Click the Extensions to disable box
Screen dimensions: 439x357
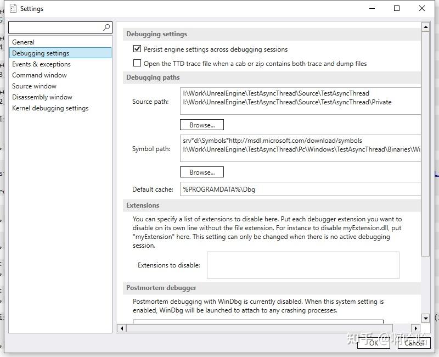click(303, 265)
